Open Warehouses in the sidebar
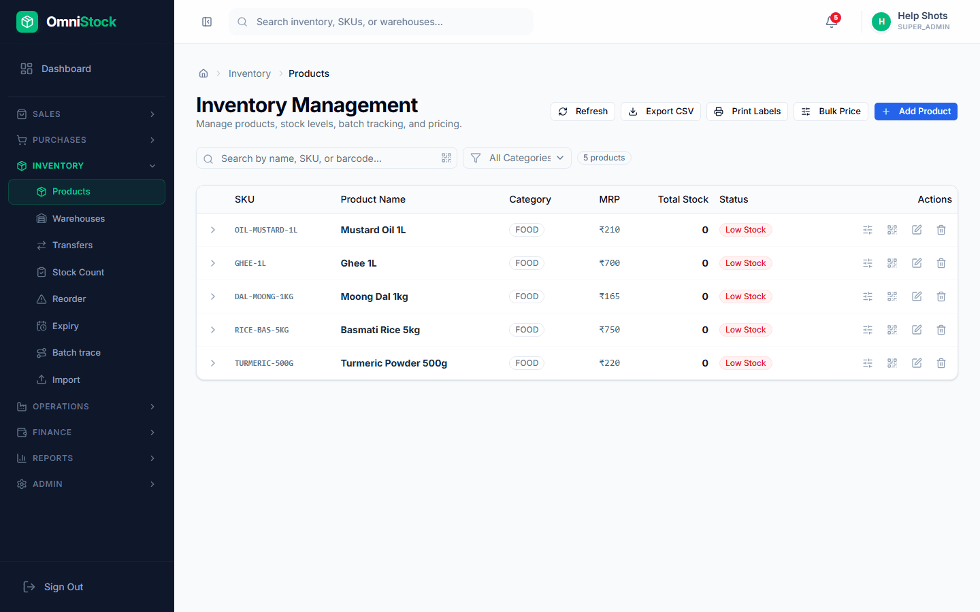Image resolution: width=980 pixels, height=612 pixels. click(86, 218)
